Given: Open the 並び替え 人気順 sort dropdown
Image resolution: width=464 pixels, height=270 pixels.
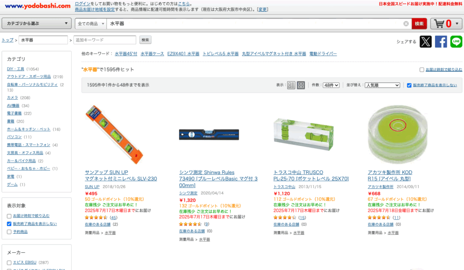Looking at the screenshot, I should [382, 85].
